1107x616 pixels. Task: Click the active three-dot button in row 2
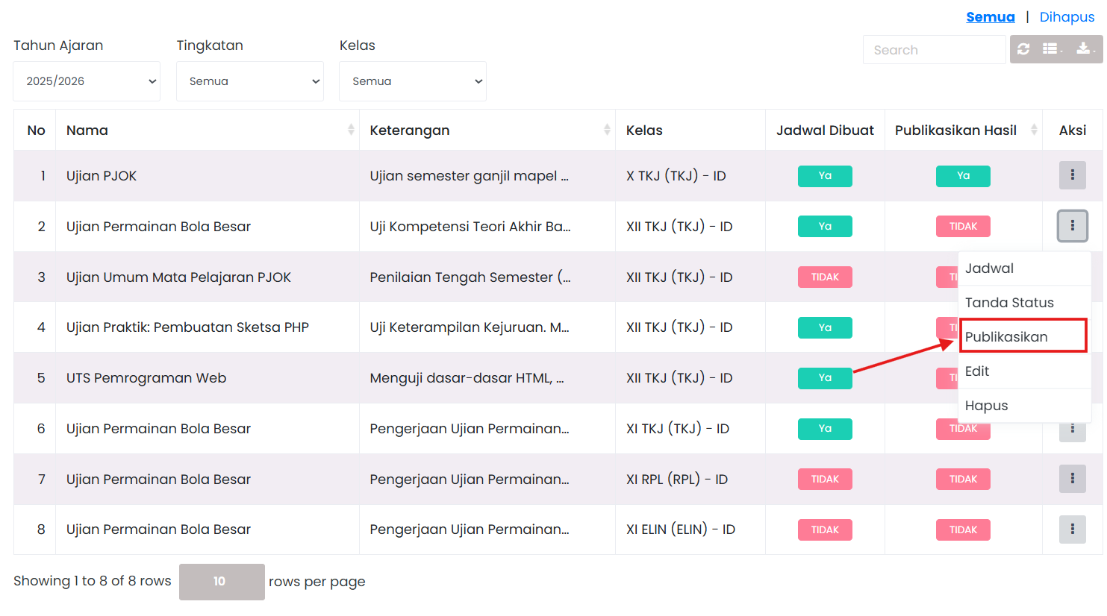click(1072, 226)
